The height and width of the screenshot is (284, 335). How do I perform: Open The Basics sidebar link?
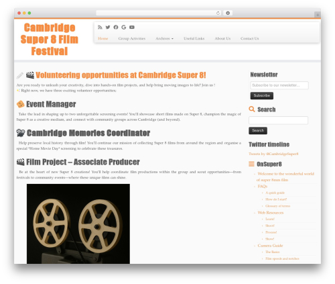pyautogui.click(x=273, y=252)
